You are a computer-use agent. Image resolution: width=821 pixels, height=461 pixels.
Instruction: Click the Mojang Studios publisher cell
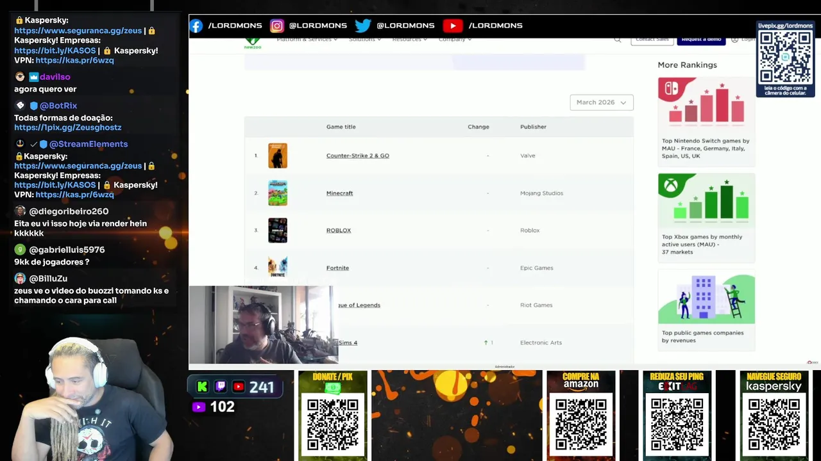coord(541,193)
